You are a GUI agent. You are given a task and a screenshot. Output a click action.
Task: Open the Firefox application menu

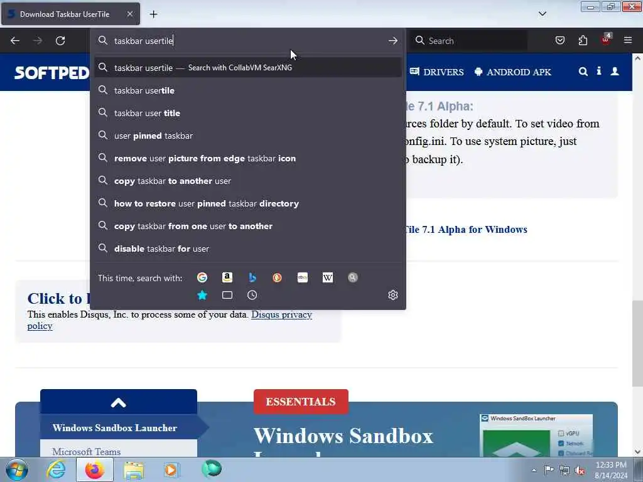628,40
